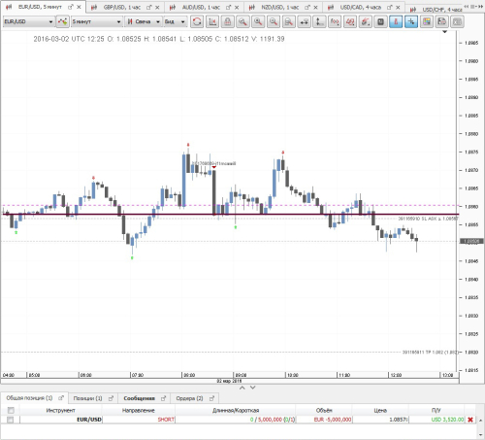Click the П/У column header
485x440 pixels.
[436, 410]
